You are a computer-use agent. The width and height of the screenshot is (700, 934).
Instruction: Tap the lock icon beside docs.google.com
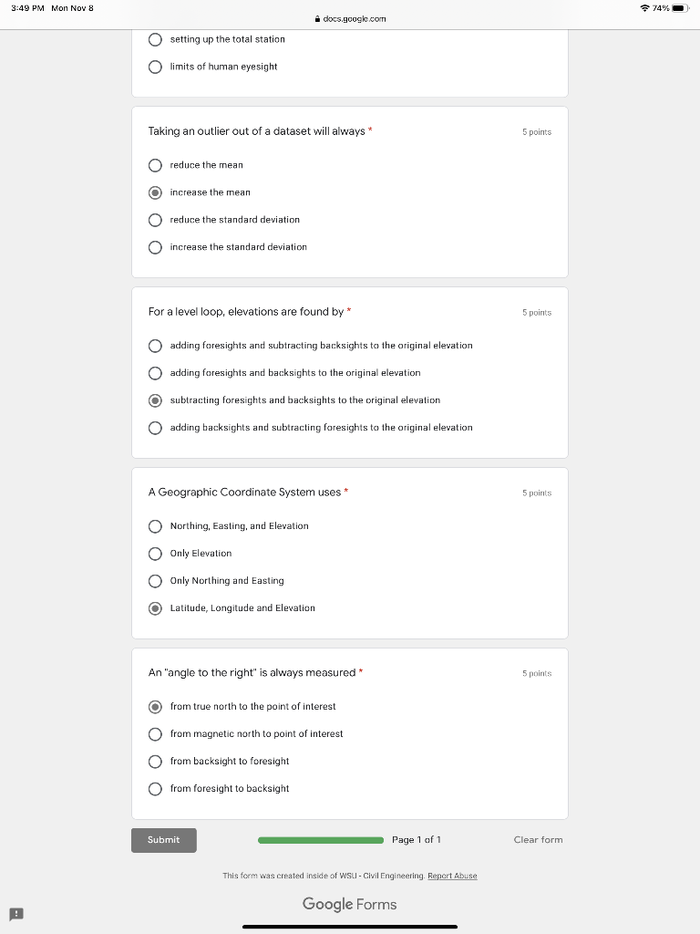pyautogui.click(x=315, y=18)
